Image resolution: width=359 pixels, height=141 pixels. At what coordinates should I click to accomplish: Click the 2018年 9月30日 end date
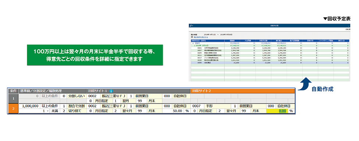226,34
